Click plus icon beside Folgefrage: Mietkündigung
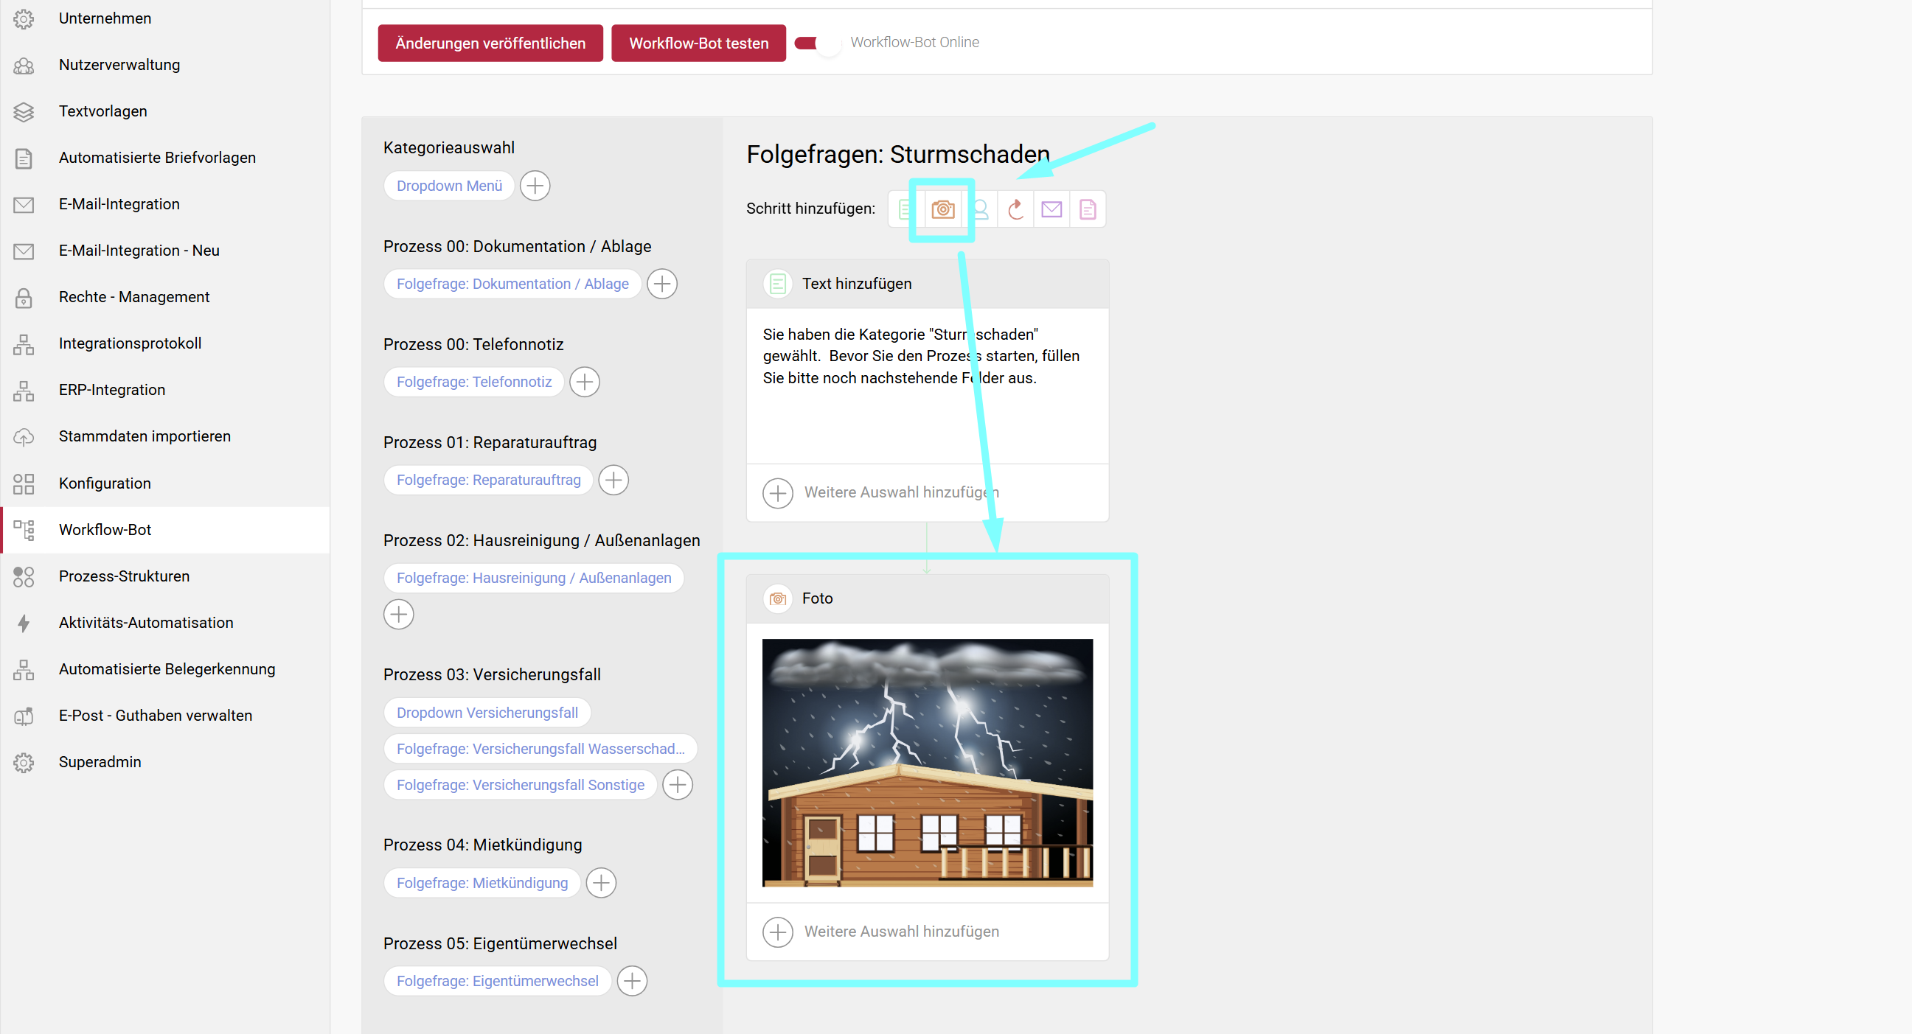Screen dimensions: 1912x1034 coord(601,883)
